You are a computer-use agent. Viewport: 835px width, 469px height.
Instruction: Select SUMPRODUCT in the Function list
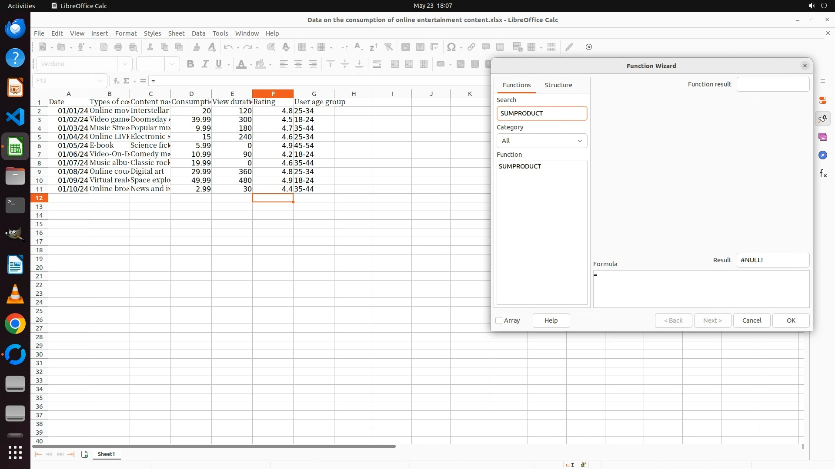520,166
